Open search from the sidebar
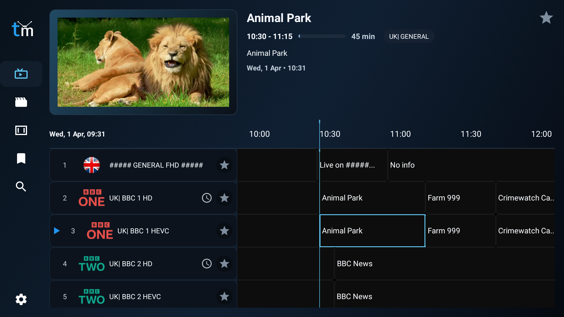 [21, 187]
